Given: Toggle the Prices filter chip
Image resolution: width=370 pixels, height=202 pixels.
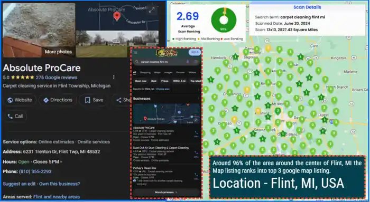Looking at the screenshot, I should tap(165, 81).
